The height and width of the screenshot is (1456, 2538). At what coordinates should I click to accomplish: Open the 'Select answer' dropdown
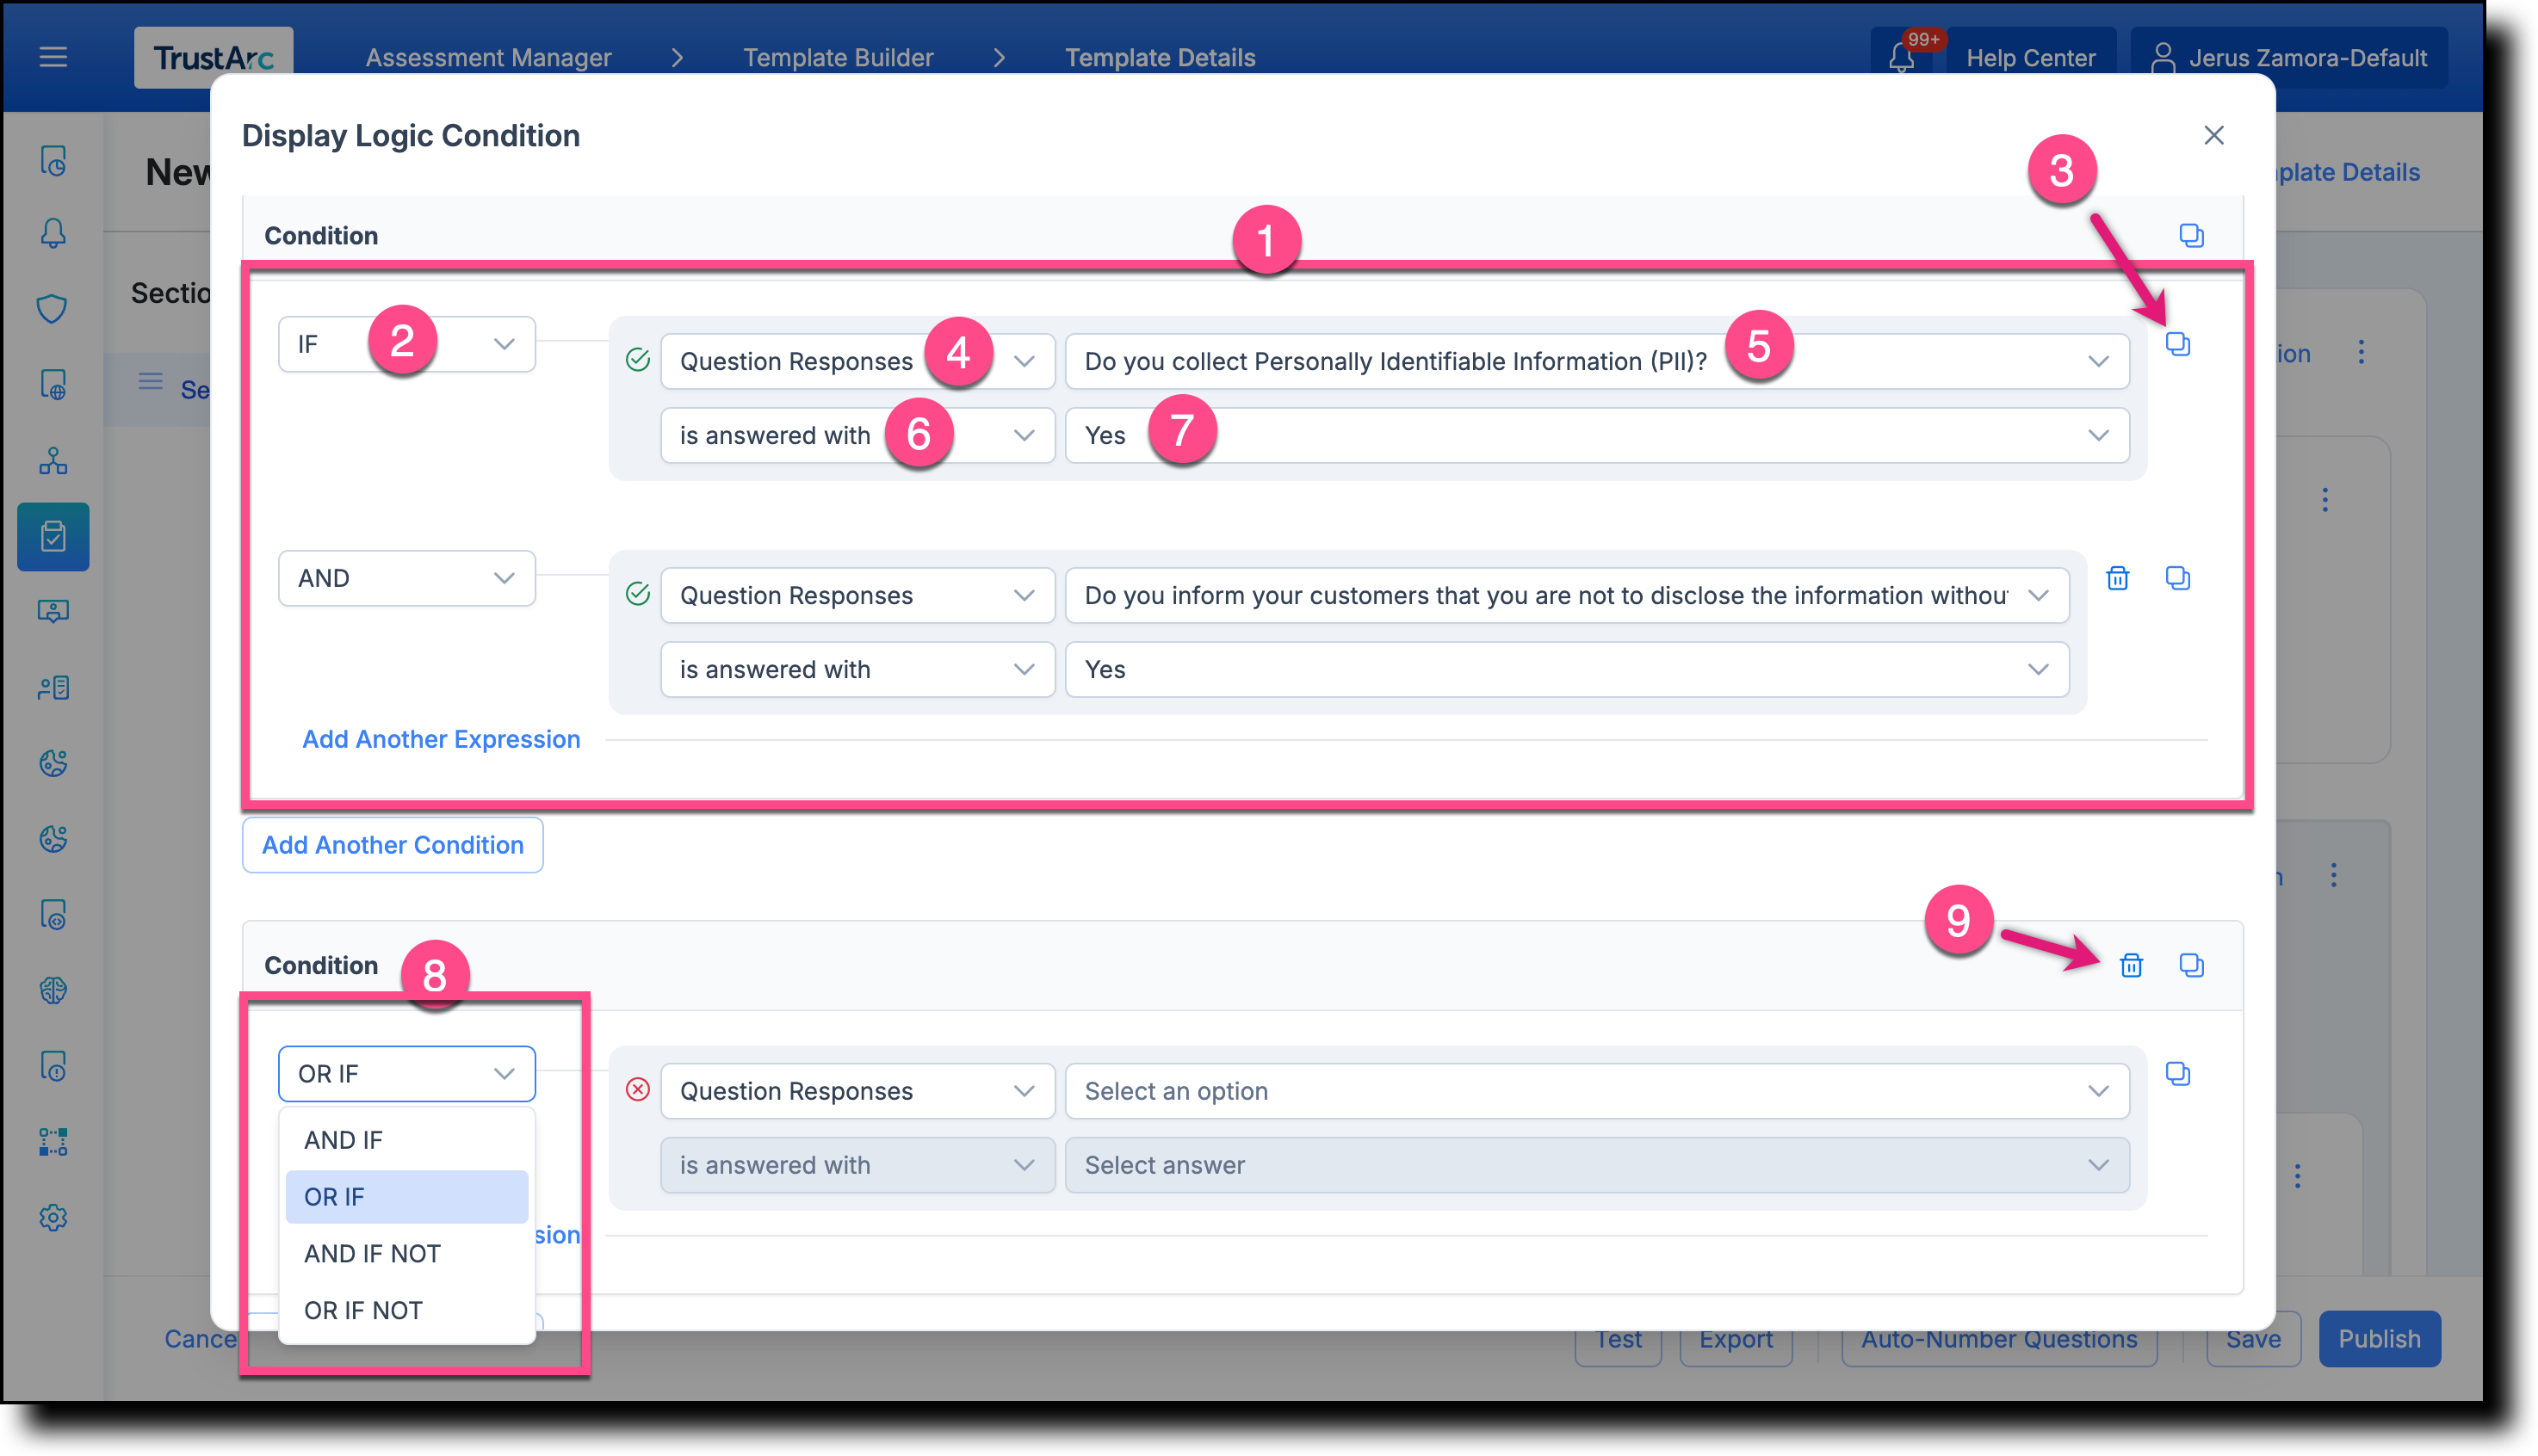(1597, 1165)
